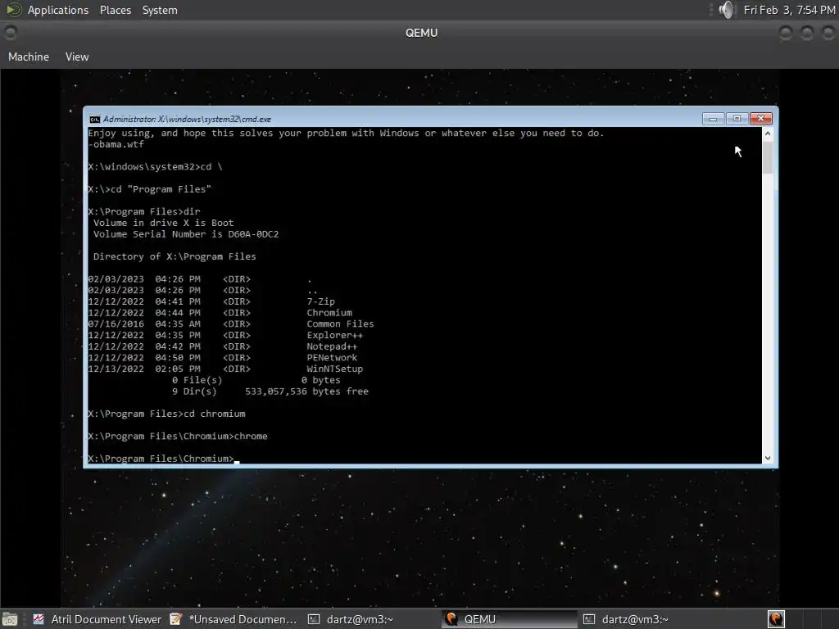The height and width of the screenshot is (629, 839).
Task: Open the QEMU View menu
Action: click(x=77, y=57)
